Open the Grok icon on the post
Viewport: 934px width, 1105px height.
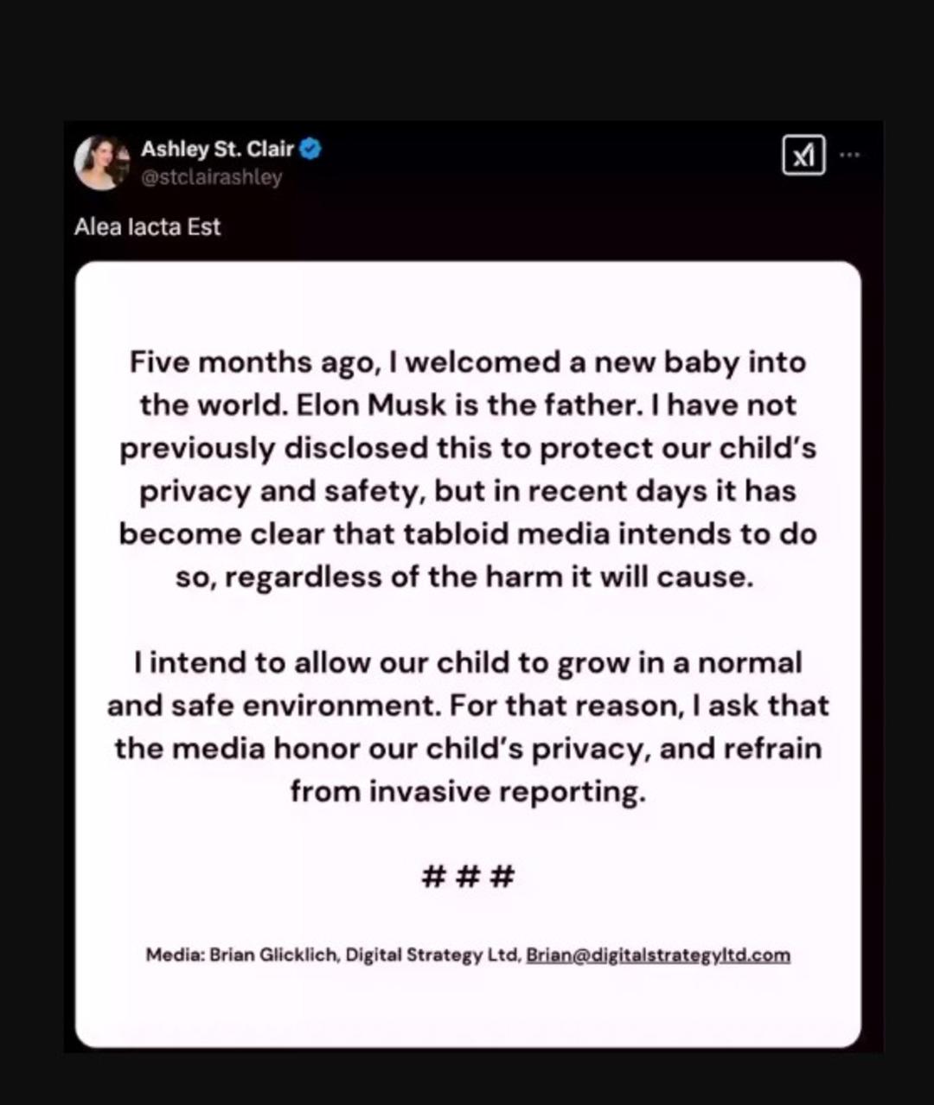(803, 156)
